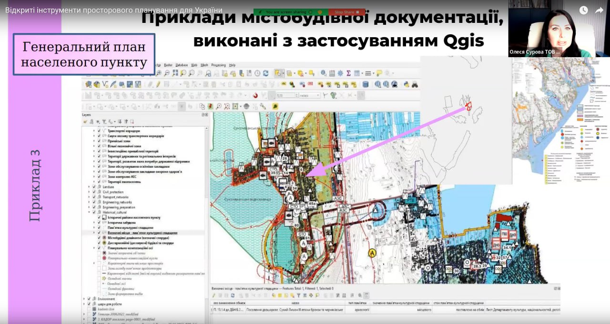Open the snapping units meters dropdown
The width and height of the screenshot is (610, 324).
pyautogui.click(x=309, y=95)
